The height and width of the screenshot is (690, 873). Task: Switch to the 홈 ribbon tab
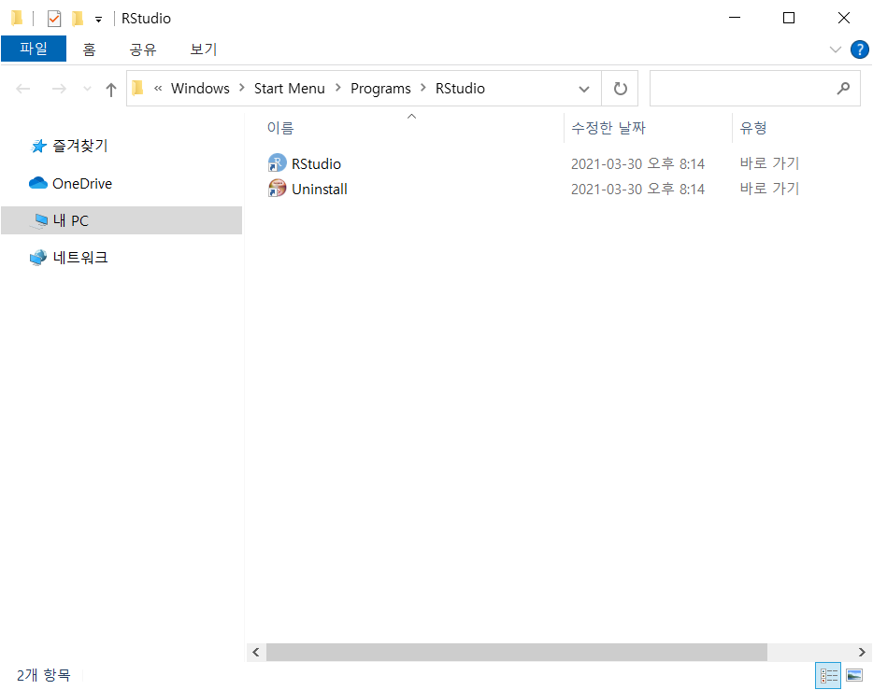(89, 49)
